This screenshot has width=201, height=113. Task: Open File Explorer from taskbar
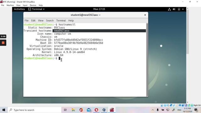[73, 110]
